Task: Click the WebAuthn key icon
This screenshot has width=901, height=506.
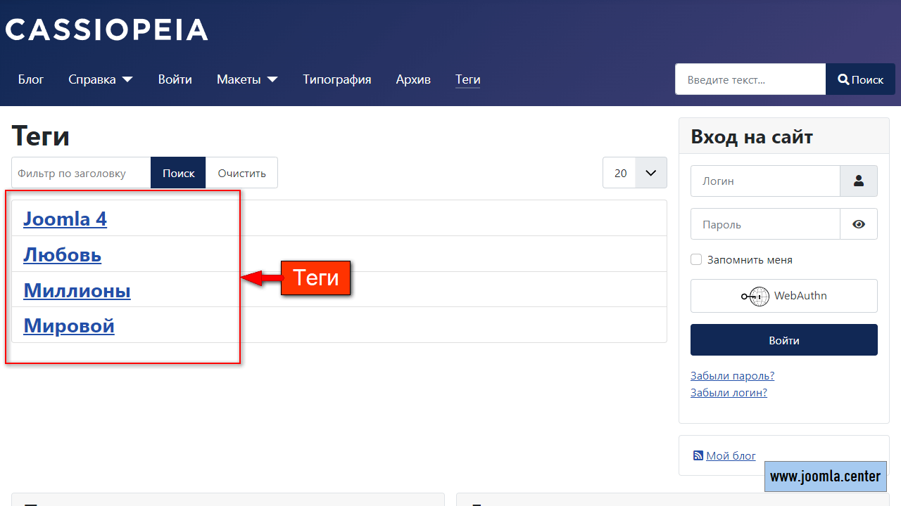Action: [755, 296]
